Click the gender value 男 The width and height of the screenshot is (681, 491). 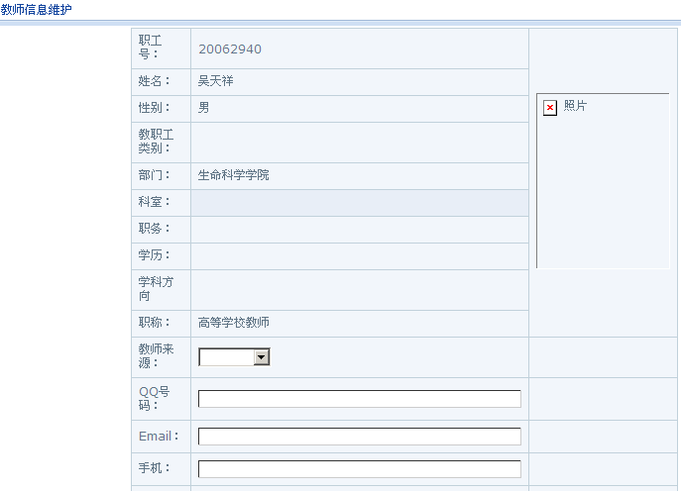pos(204,108)
